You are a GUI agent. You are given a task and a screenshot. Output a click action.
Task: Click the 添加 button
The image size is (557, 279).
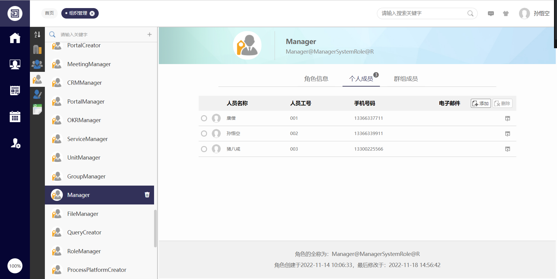point(480,103)
